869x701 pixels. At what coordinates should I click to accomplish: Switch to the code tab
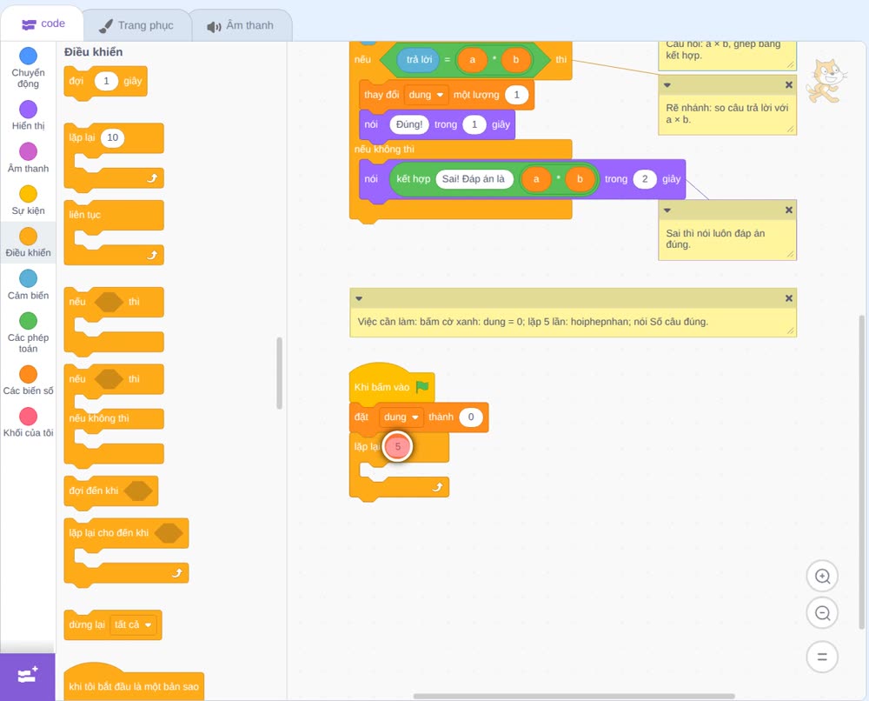pyautogui.click(x=43, y=23)
